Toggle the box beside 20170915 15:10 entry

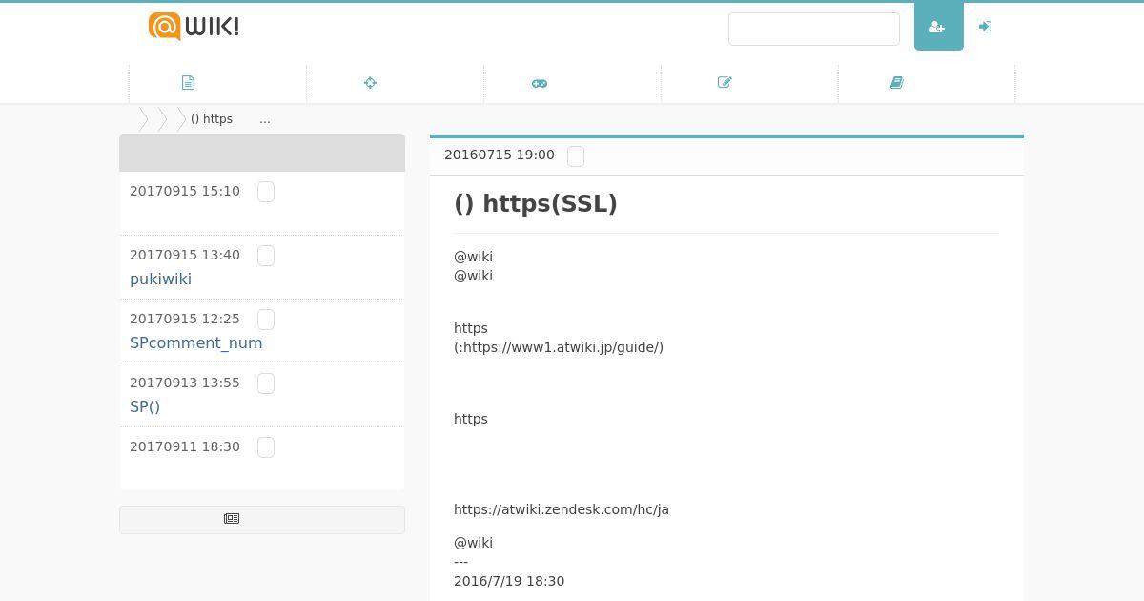point(266,192)
